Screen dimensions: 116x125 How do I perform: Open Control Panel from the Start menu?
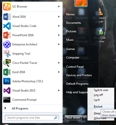75,67
